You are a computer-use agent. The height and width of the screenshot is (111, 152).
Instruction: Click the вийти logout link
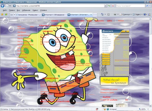click(x=109, y=21)
